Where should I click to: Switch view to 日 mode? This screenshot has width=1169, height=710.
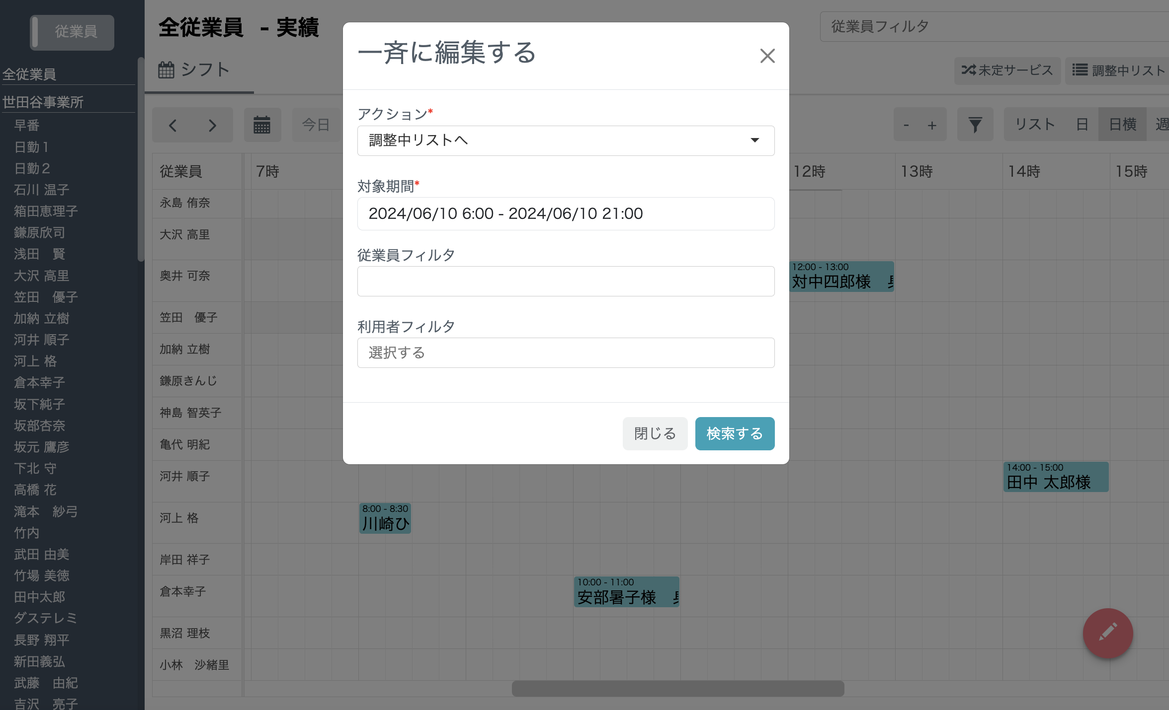pos(1082,125)
